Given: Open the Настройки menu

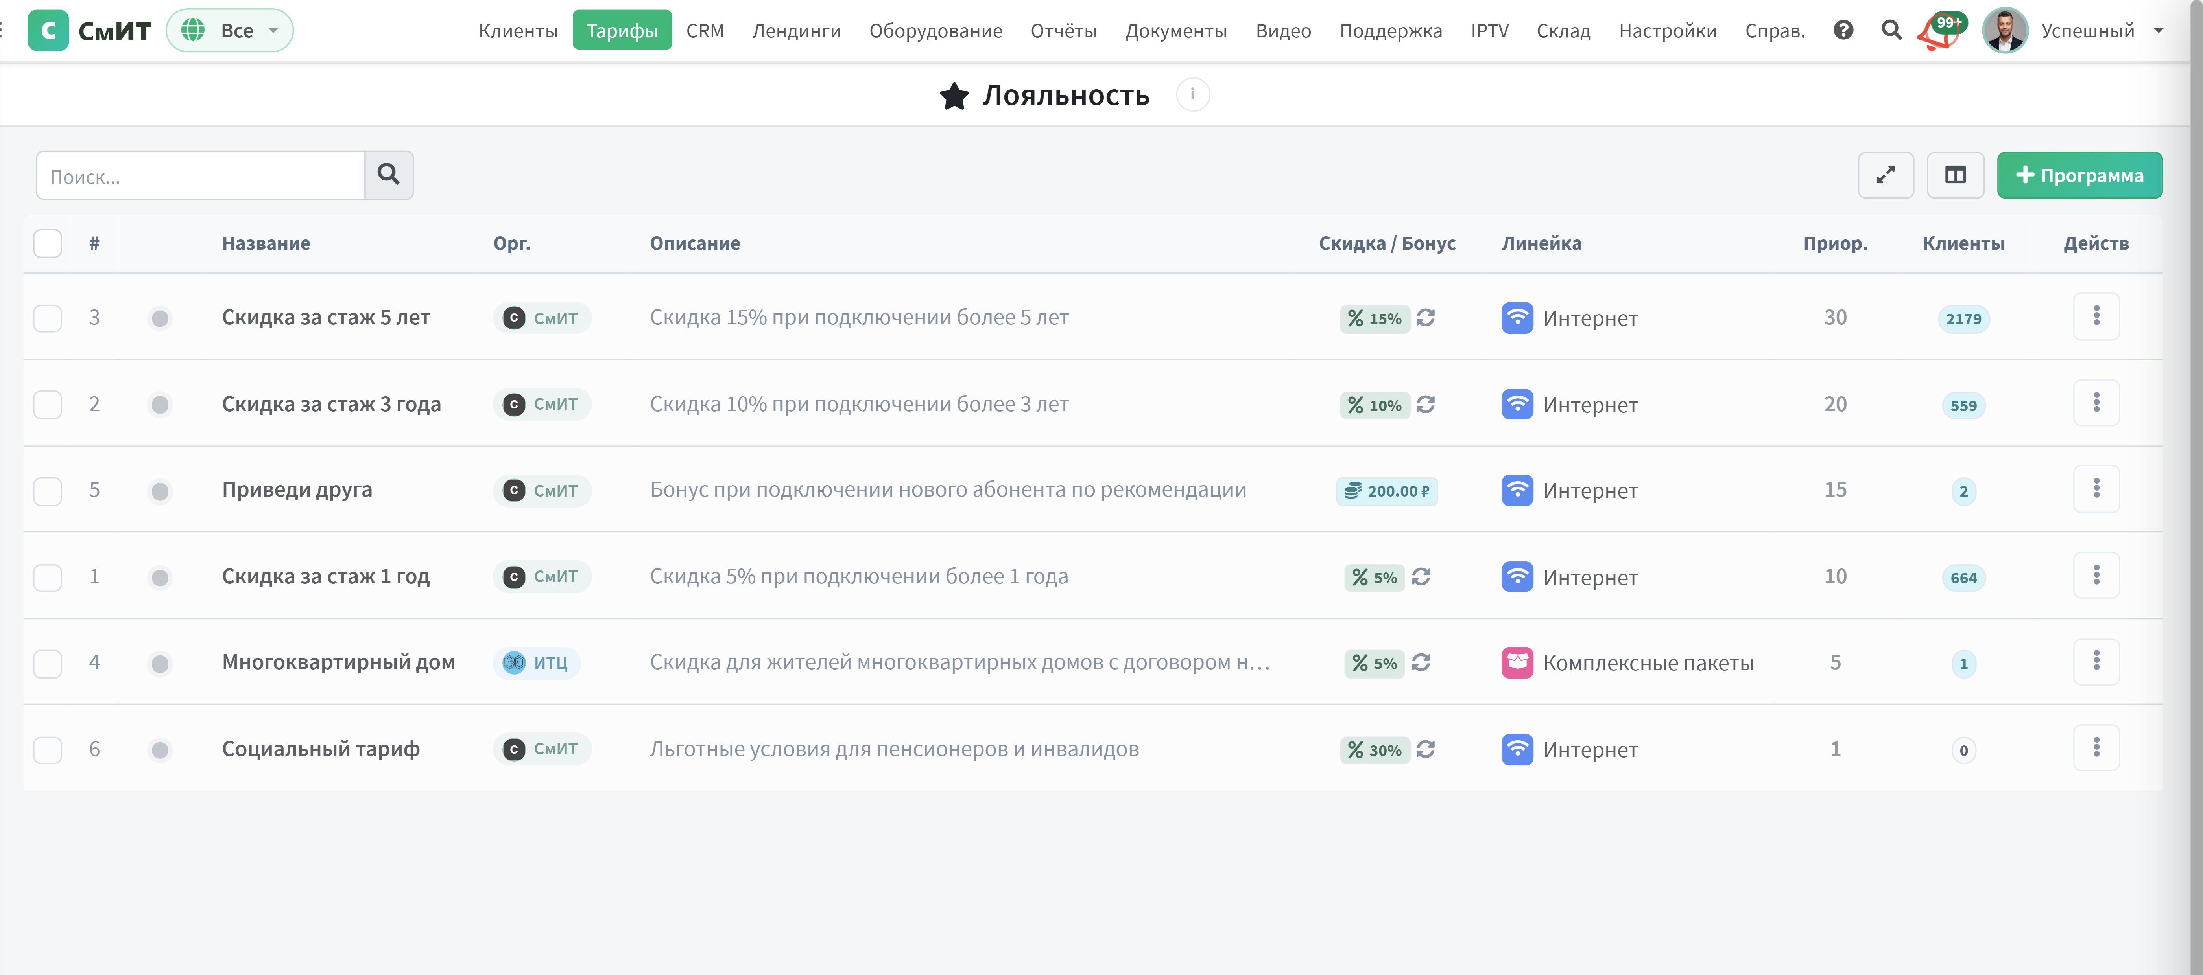Looking at the screenshot, I should (1667, 31).
